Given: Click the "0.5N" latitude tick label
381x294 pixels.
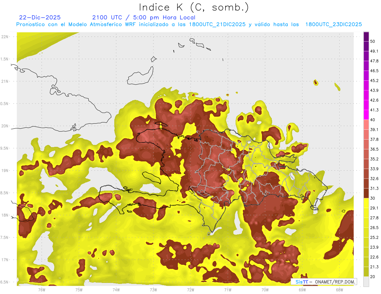Looking at the screenshot, I should pyautogui.click(x=5, y=104).
